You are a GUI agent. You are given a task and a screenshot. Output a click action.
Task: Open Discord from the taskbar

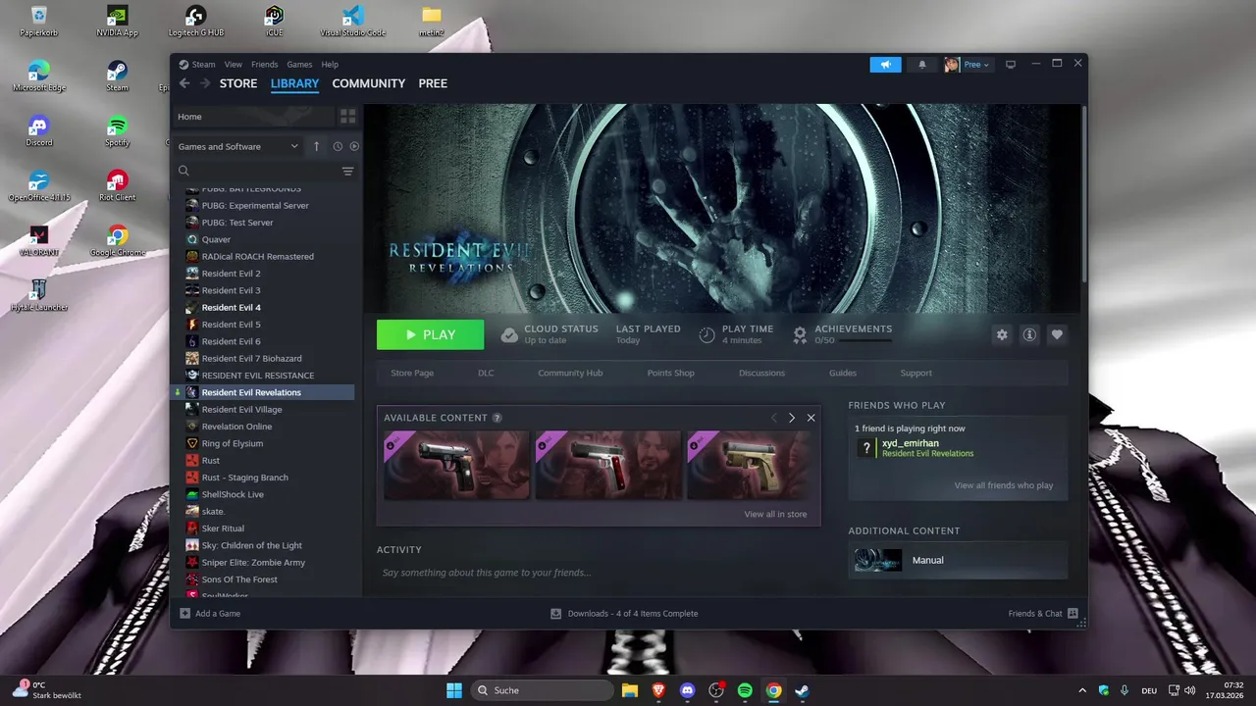687,690
